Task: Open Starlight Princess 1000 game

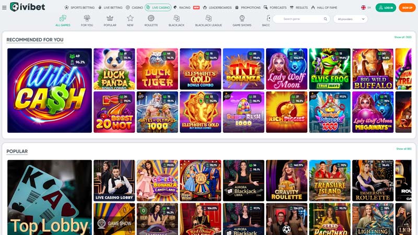Action: click(330, 112)
